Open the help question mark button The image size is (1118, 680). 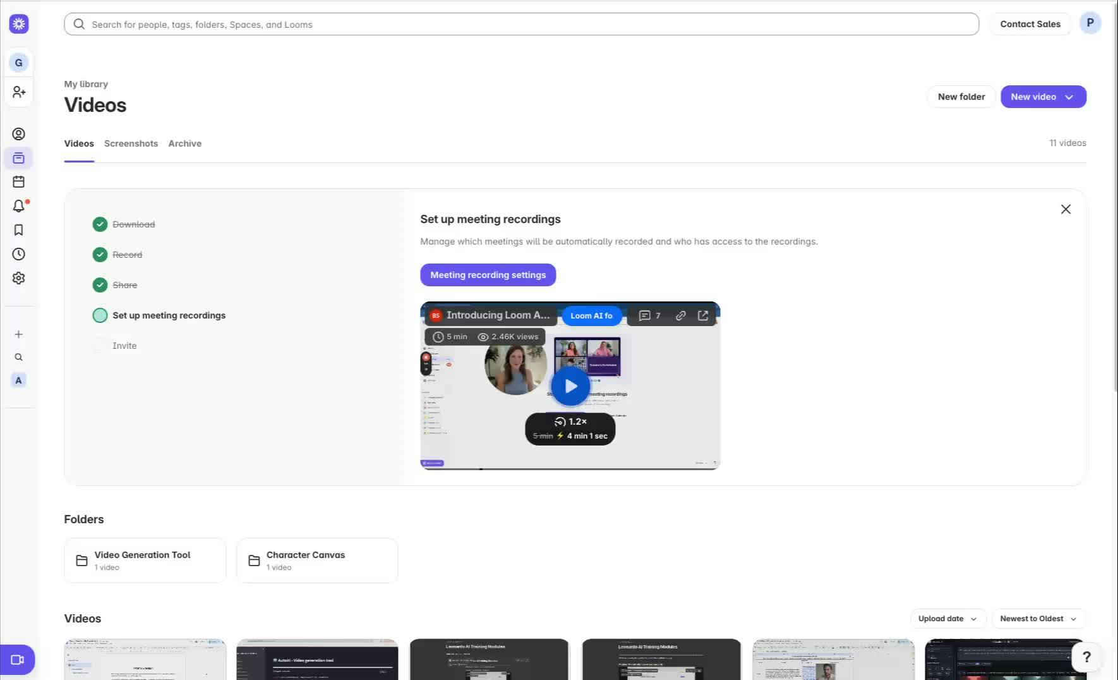click(x=1086, y=657)
